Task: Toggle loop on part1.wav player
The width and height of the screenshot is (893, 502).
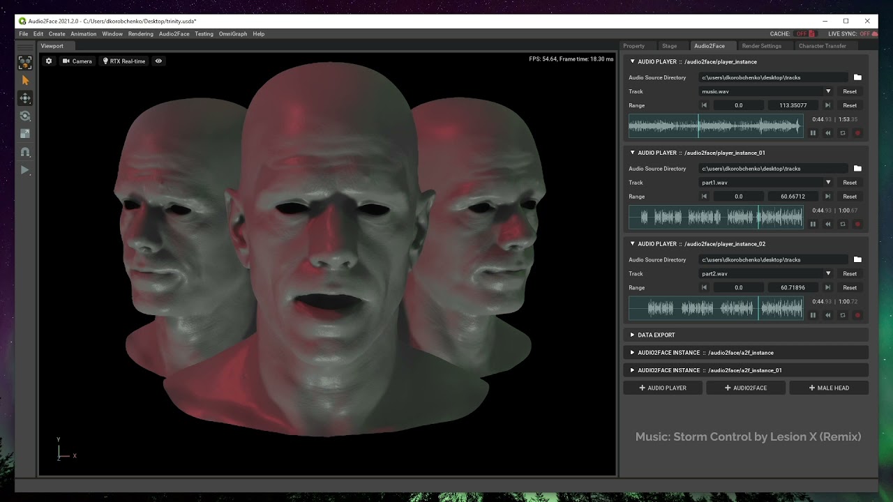Action: tap(843, 225)
